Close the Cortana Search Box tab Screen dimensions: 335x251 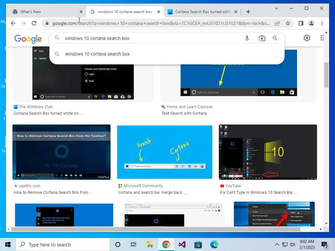(x=236, y=12)
